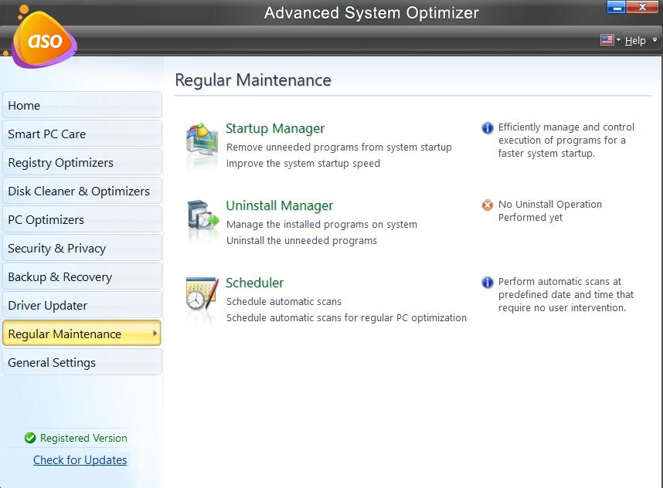Click the ASO logo icon
The image size is (663, 488).
tap(45, 42)
